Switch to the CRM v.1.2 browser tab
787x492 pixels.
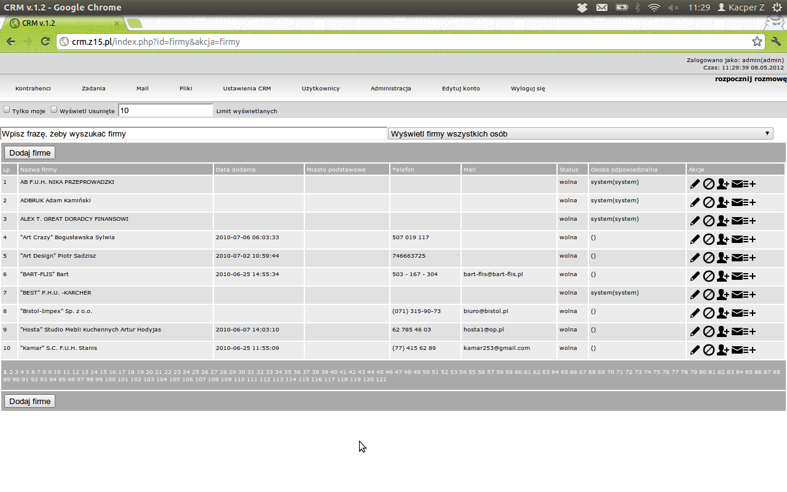pos(65,23)
